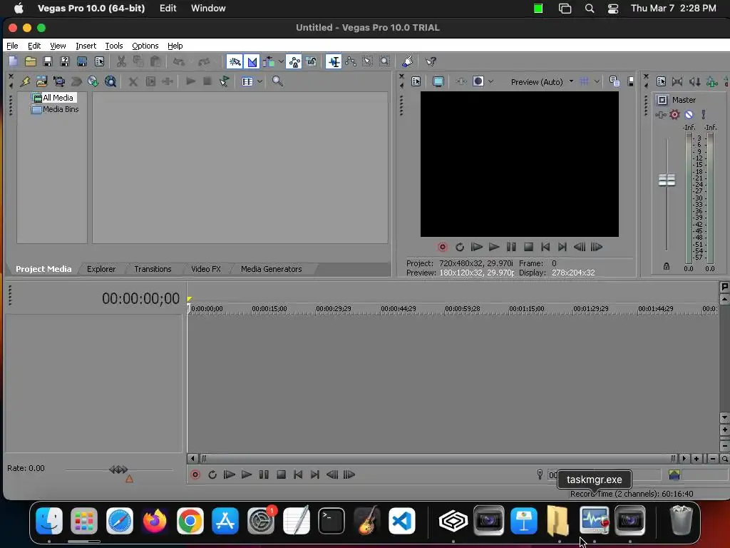Copy preview snapshot to clipboard

coord(614,81)
